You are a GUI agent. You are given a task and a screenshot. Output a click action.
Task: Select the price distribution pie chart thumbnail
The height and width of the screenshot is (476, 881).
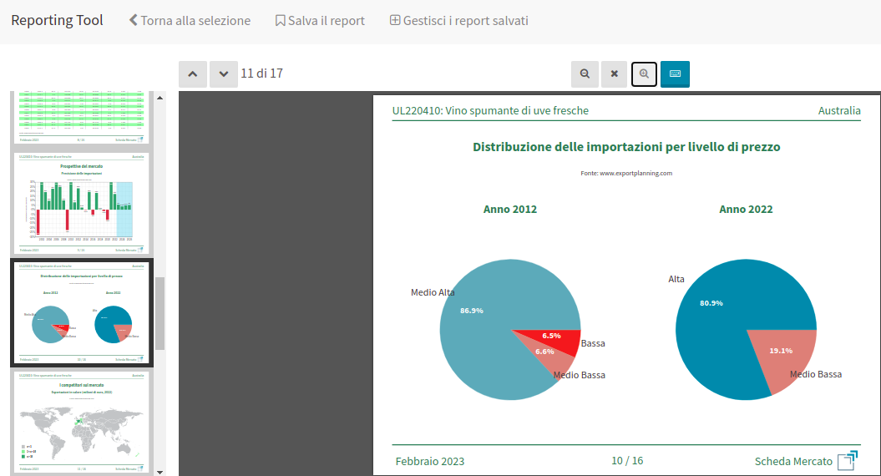tap(82, 313)
